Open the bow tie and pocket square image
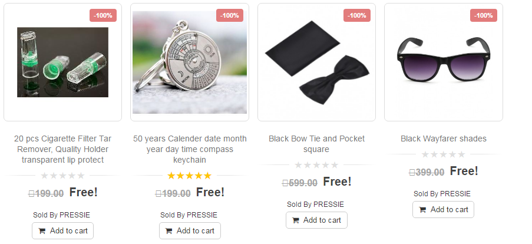The height and width of the screenshot is (244, 532). (316, 62)
